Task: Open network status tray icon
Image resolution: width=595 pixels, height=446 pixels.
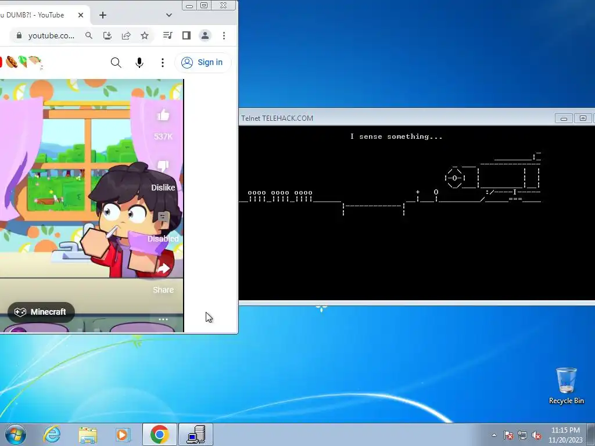Action: coord(522,435)
